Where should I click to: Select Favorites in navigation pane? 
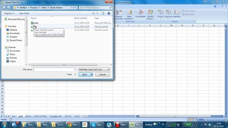click(x=10, y=26)
